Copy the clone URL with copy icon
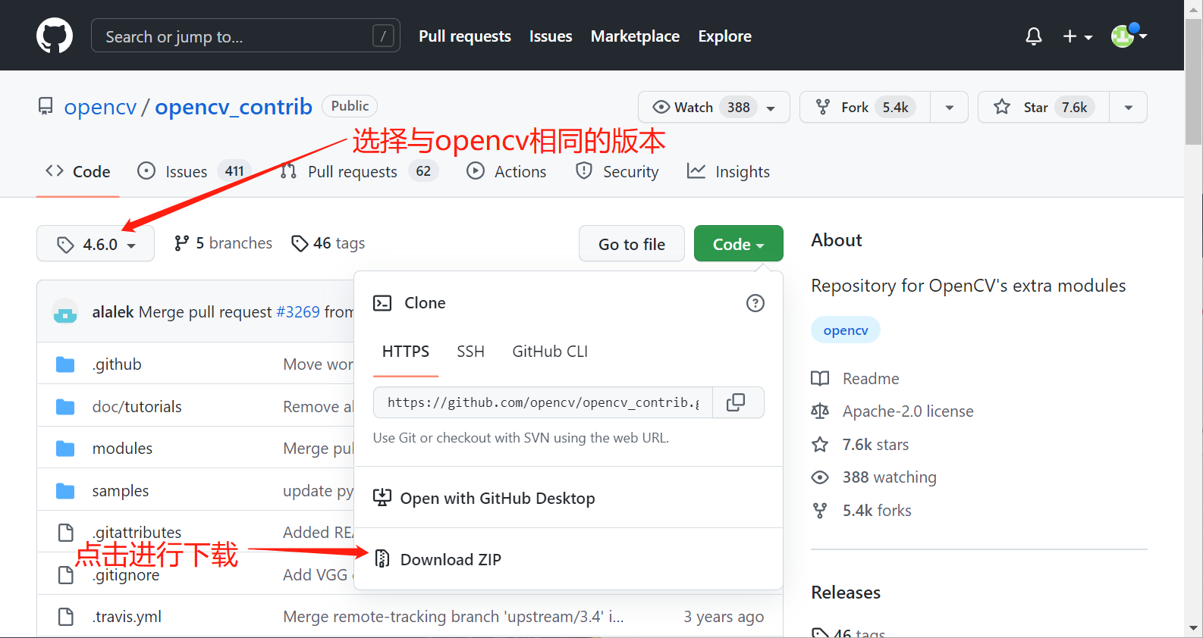The width and height of the screenshot is (1203, 638). (x=736, y=402)
